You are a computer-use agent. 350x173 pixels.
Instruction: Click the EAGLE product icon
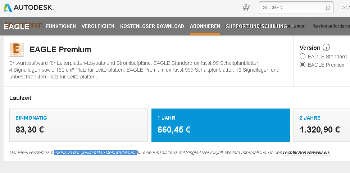click(x=17, y=49)
